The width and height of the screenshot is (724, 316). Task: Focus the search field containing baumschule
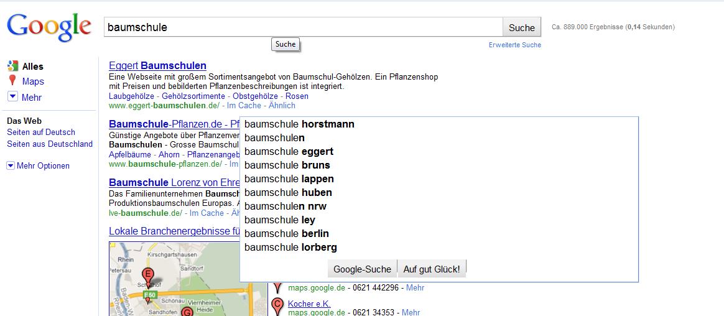pos(303,27)
